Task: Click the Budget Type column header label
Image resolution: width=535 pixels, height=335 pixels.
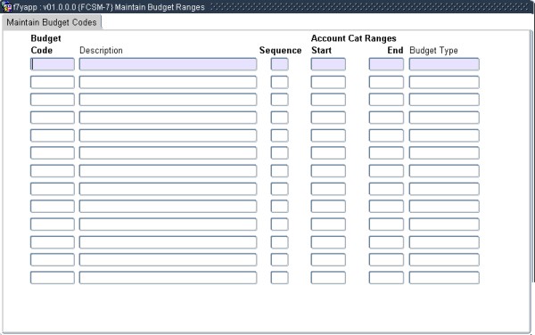Action: tap(433, 51)
